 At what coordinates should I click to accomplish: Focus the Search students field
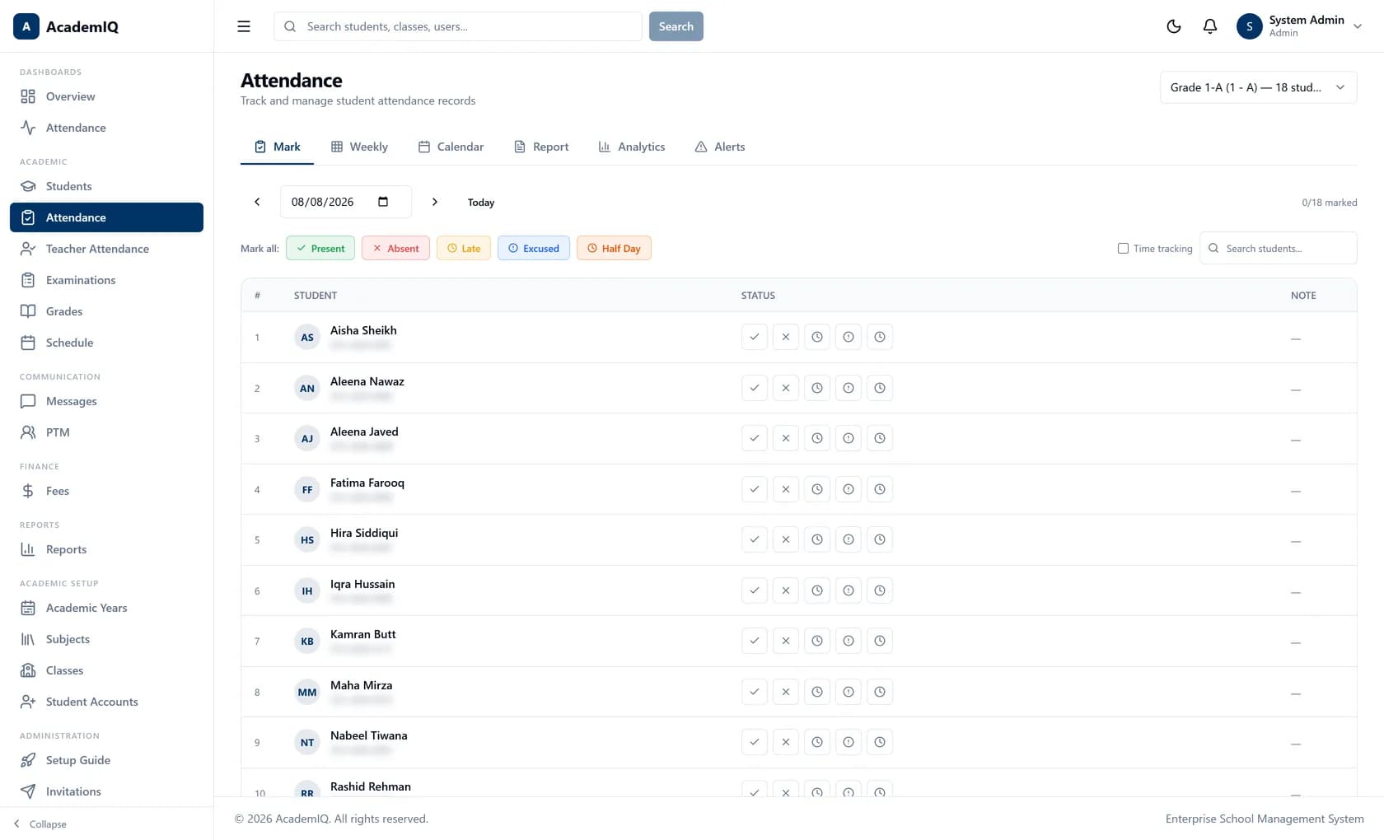coord(1279,248)
